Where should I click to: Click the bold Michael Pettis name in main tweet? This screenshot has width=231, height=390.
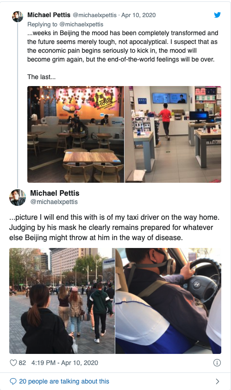click(x=55, y=193)
